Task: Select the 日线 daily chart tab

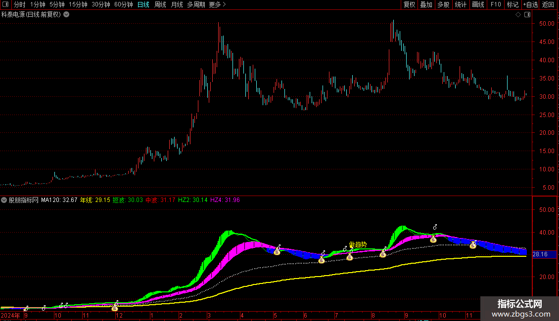Action: (x=143, y=4)
